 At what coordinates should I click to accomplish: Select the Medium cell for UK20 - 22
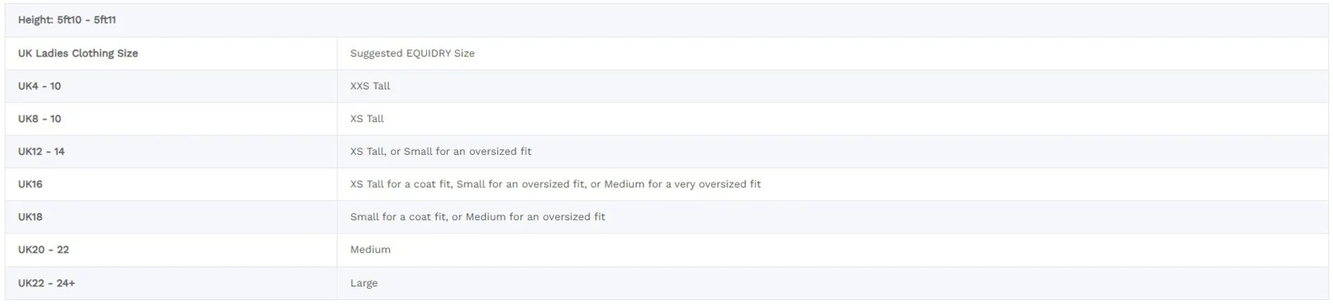[370, 250]
